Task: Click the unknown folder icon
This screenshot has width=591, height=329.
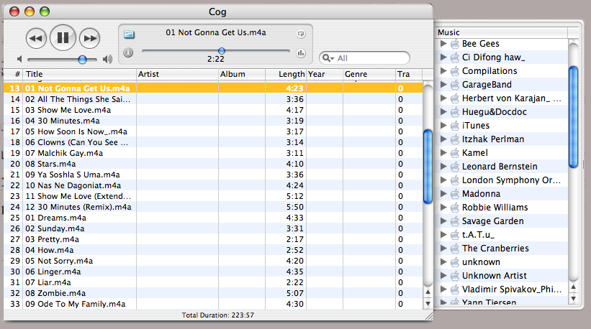Action: 455,262
